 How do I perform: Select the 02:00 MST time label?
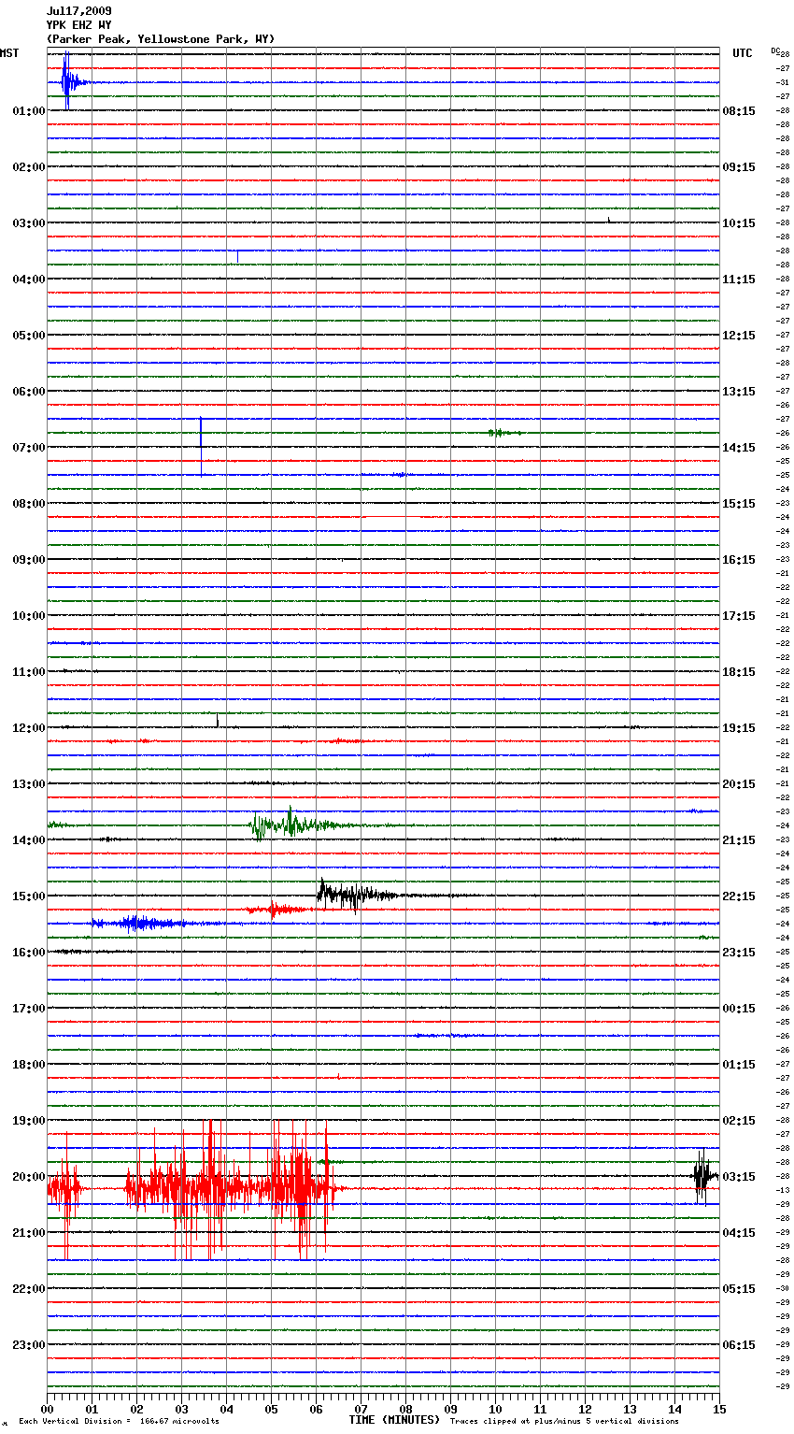[x=28, y=167]
